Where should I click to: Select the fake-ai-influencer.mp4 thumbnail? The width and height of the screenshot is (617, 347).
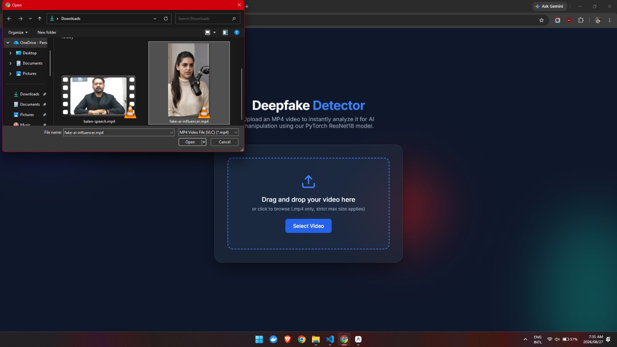(x=189, y=80)
